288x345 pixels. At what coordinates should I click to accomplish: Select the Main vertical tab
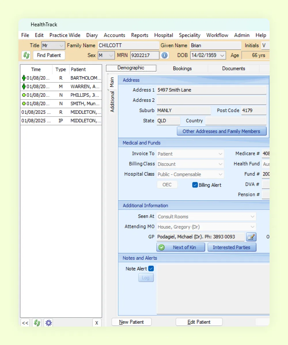[112, 82]
